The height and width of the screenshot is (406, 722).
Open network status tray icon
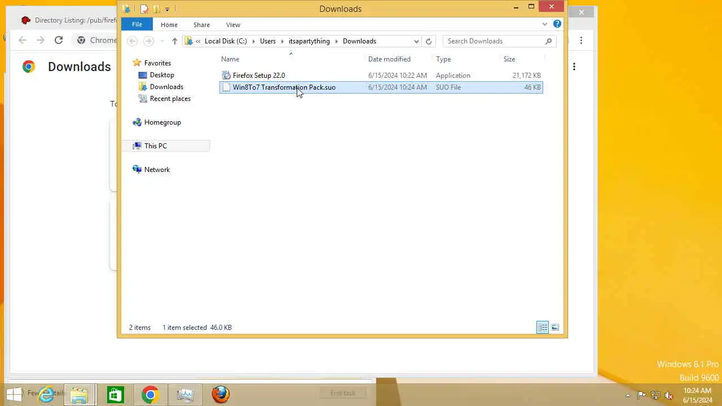click(655, 395)
